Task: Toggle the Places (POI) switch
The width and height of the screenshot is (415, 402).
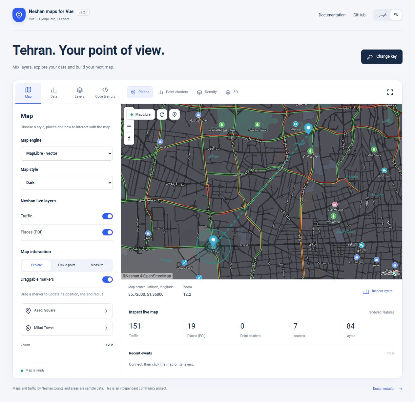Action: pyautogui.click(x=108, y=232)
